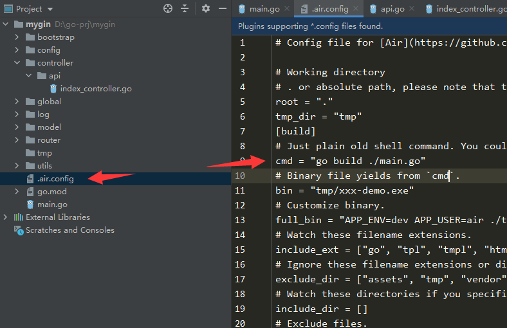Close the main.go tab
Image resolution: width=507 pixels, height=328 pixels.
[287, 9]
